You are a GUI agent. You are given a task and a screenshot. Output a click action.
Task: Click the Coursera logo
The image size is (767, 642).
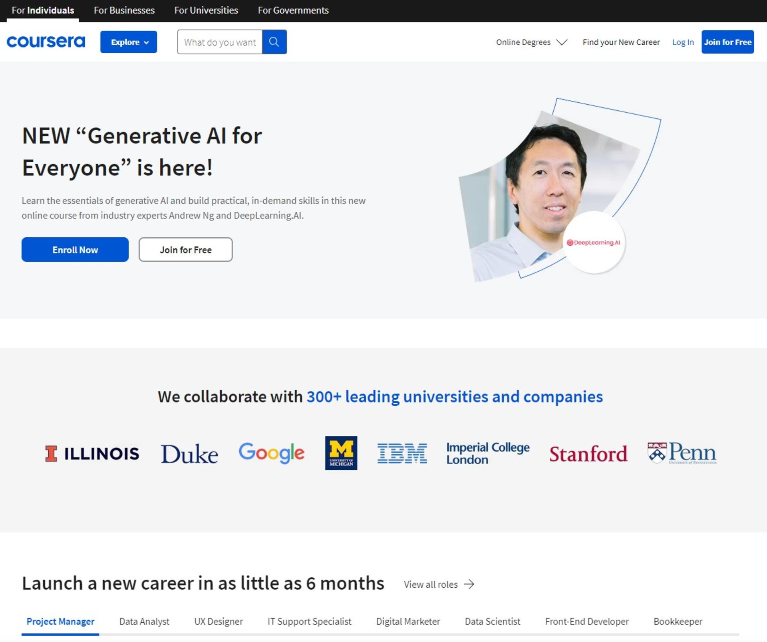click(46, 42)
